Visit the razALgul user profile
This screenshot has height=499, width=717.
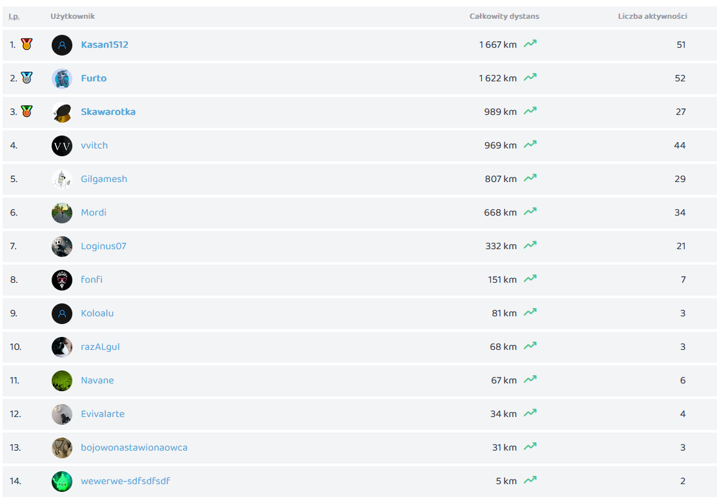point(100,347)
